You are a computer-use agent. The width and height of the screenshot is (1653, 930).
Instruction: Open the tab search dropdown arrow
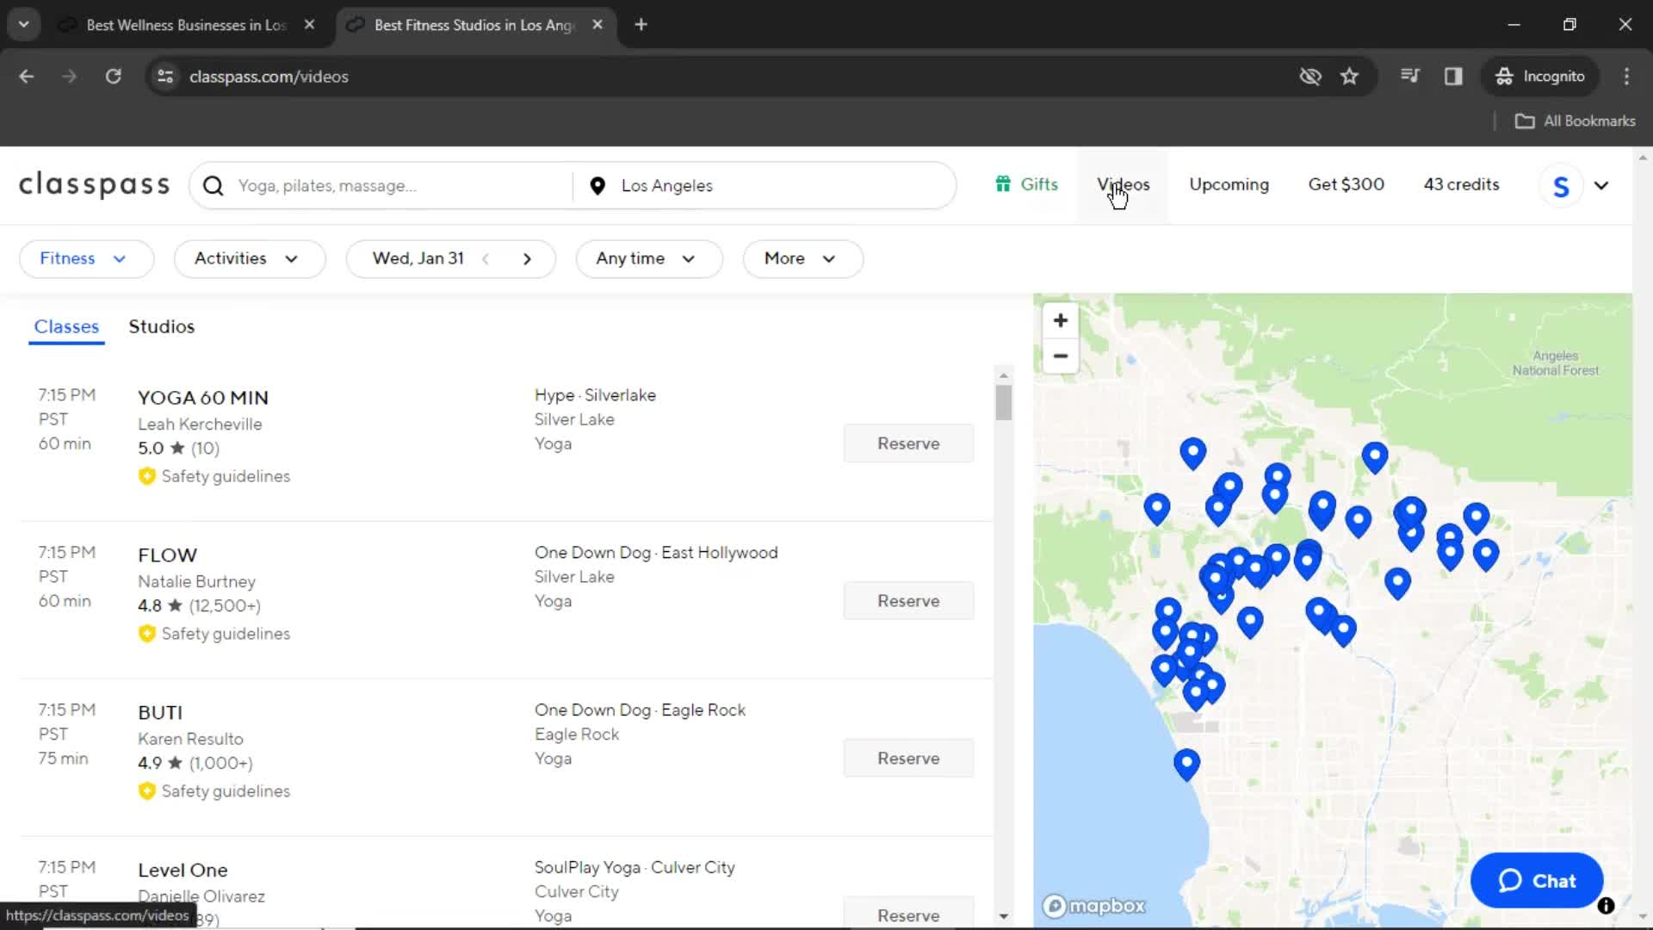(24, 25)
